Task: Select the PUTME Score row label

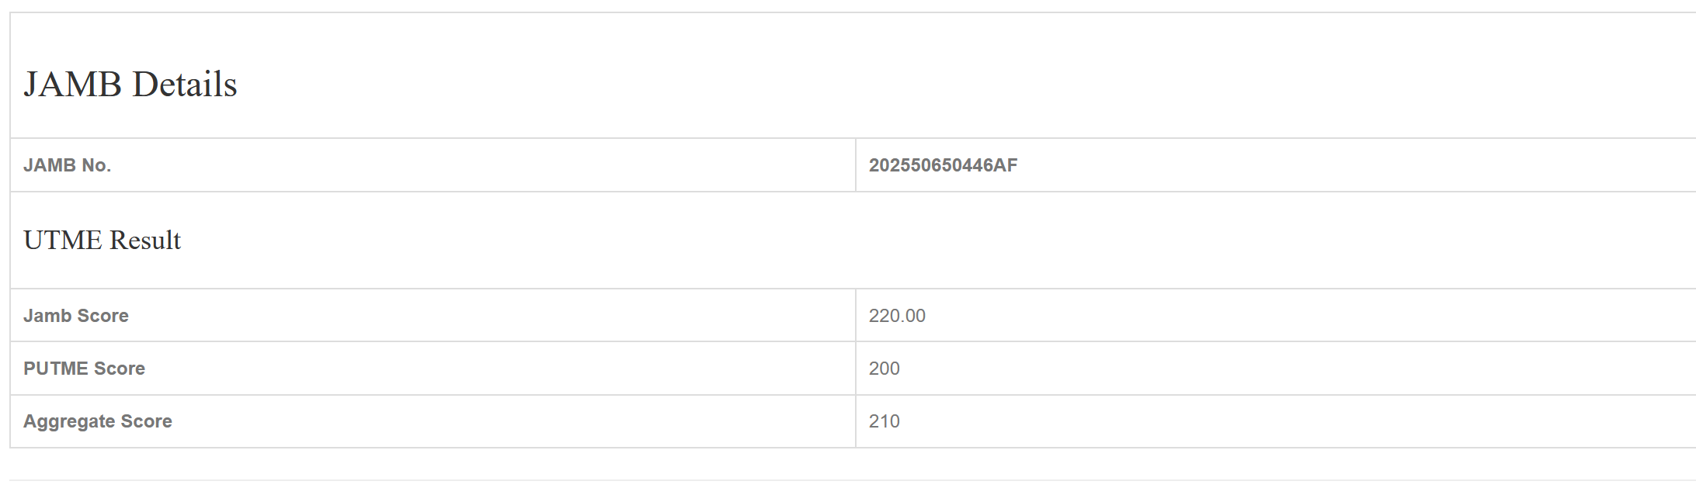Action: point(84,369)
